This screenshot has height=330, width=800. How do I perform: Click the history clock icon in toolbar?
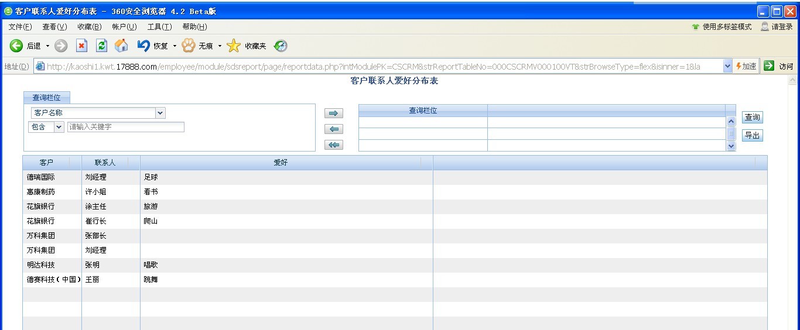pyautogui.click(x=281, y=46)
